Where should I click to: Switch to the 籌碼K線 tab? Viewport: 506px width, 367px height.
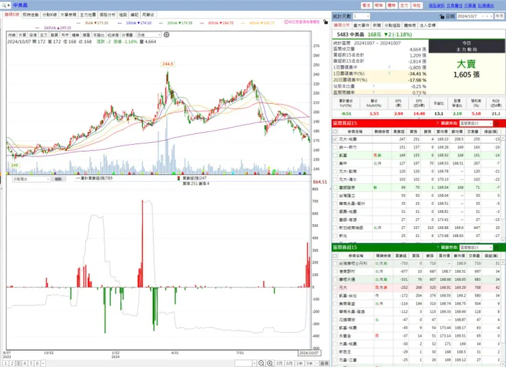12,15
